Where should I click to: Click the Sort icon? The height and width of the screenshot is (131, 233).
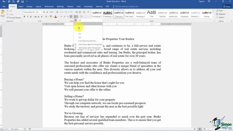tap(84, 12)
